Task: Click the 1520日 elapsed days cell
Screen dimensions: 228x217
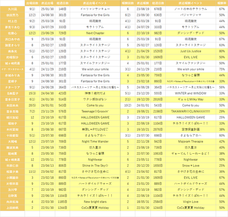Action: 158,51
